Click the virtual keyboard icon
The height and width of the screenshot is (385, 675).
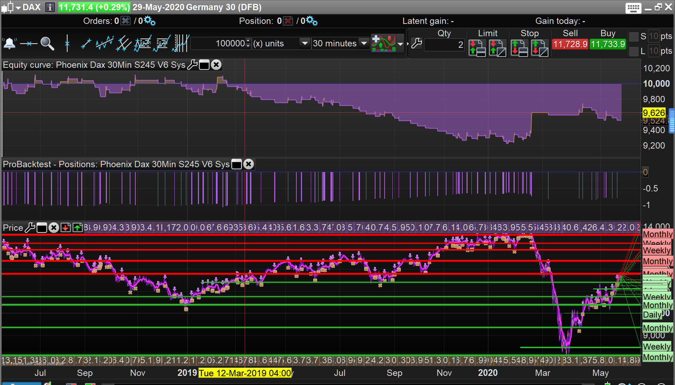[633, 7]
